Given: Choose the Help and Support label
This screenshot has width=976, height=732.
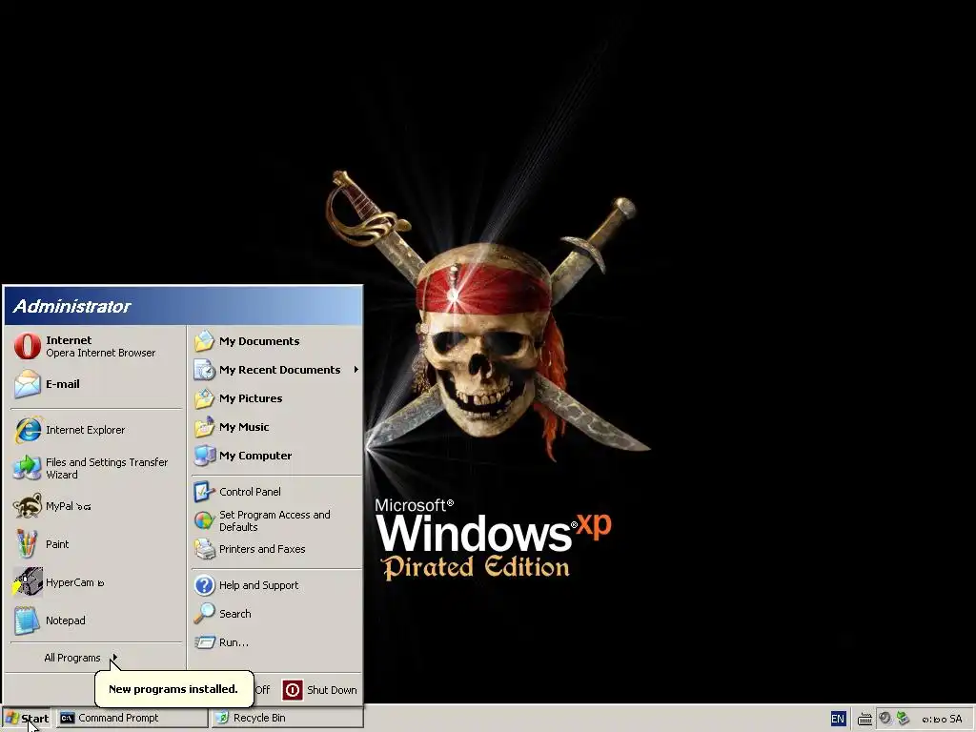Looking at the screenshot, I should click(x=258, y=585).
